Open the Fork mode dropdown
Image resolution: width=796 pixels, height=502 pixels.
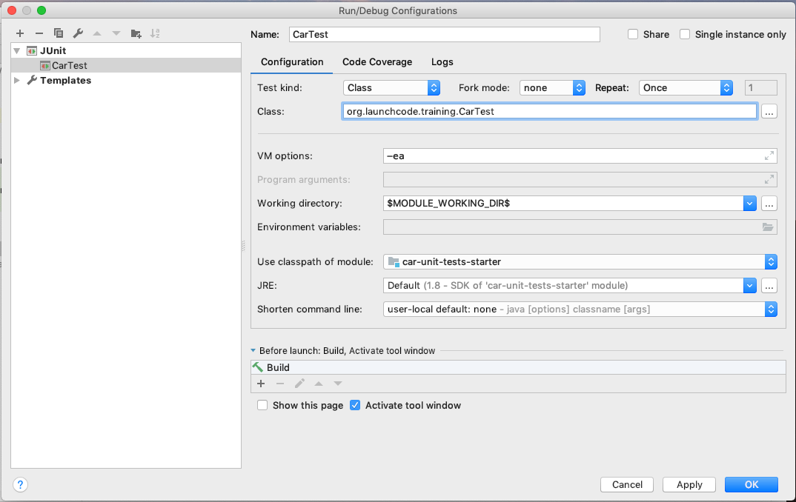[x=552, y=87]
